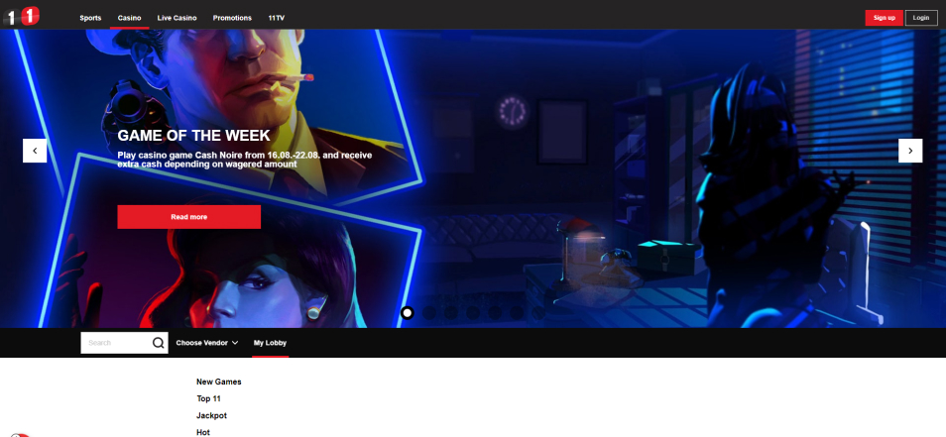Select the second carousel indicator dot
Image resolution: width=946 pixels, height=437 pixels.
429,313
